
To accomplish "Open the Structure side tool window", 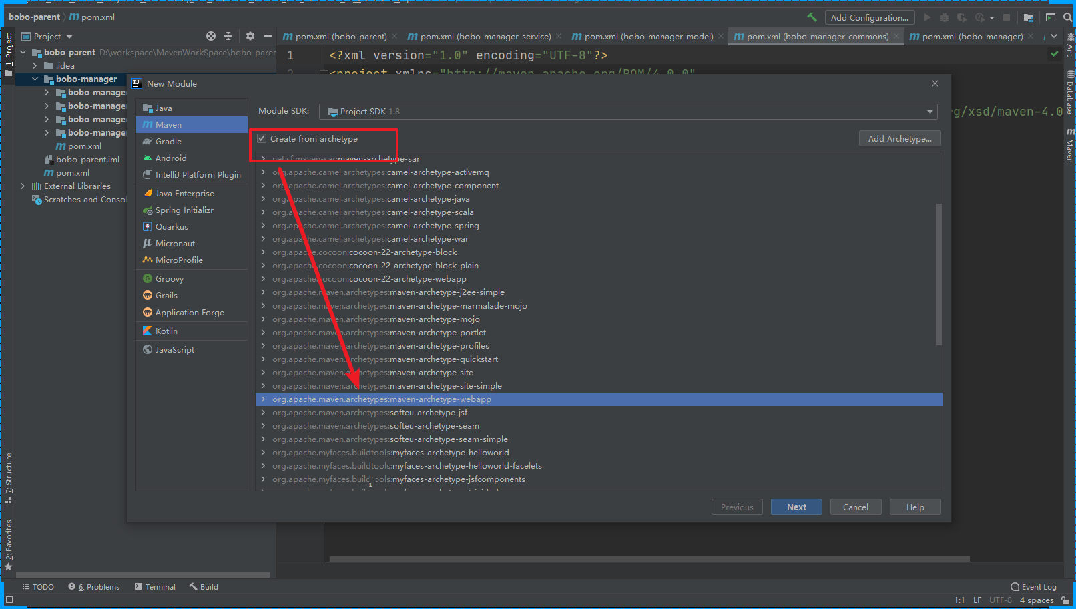I will coord(9,477).
